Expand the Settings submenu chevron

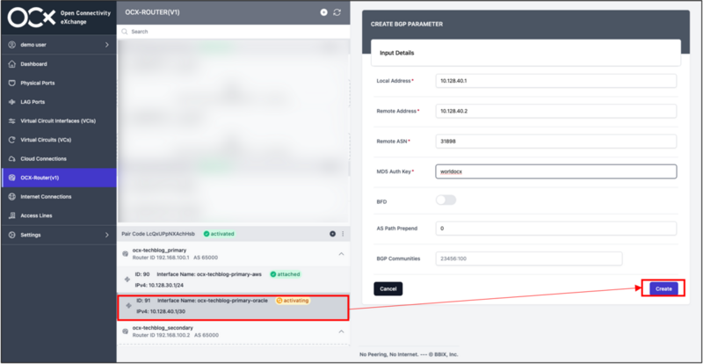[106, 235]
